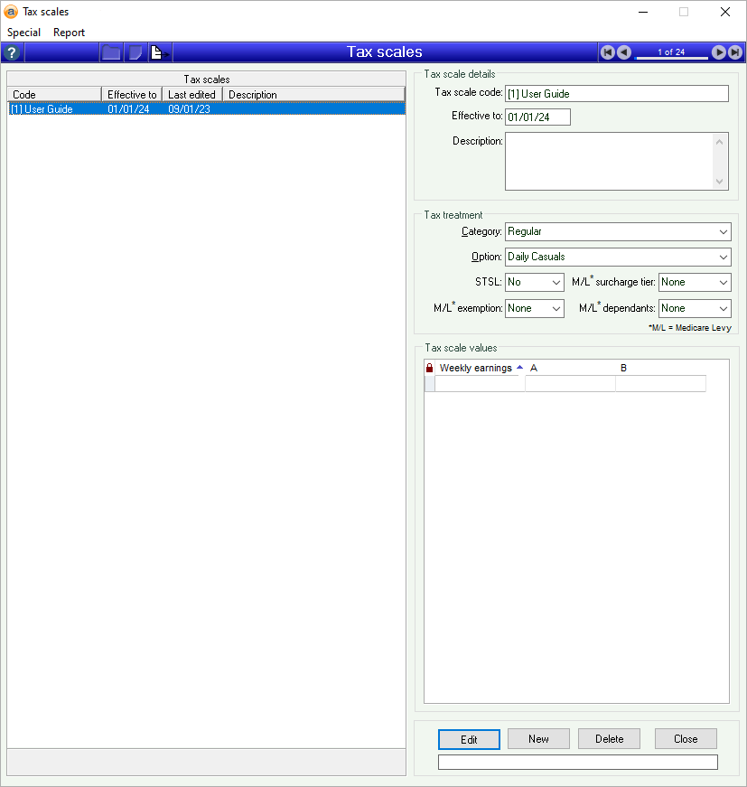Open the M/L exemption dropdown

(534, 308)
